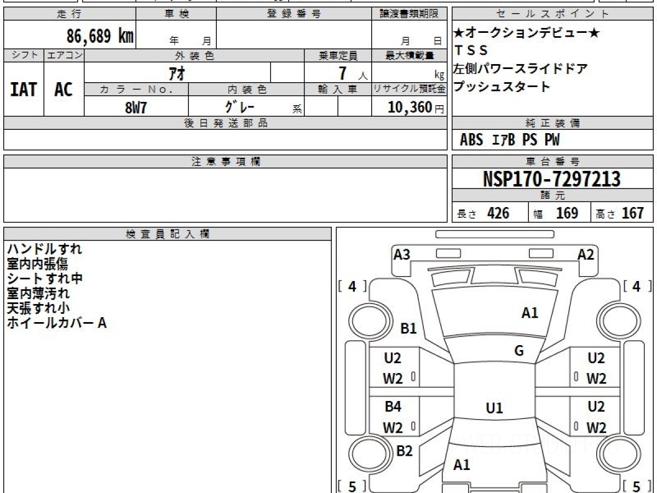The image size is (657, 493).
Task: Select the プッシュスタート line
Action: pyautogui.click(x=502, y=87)
